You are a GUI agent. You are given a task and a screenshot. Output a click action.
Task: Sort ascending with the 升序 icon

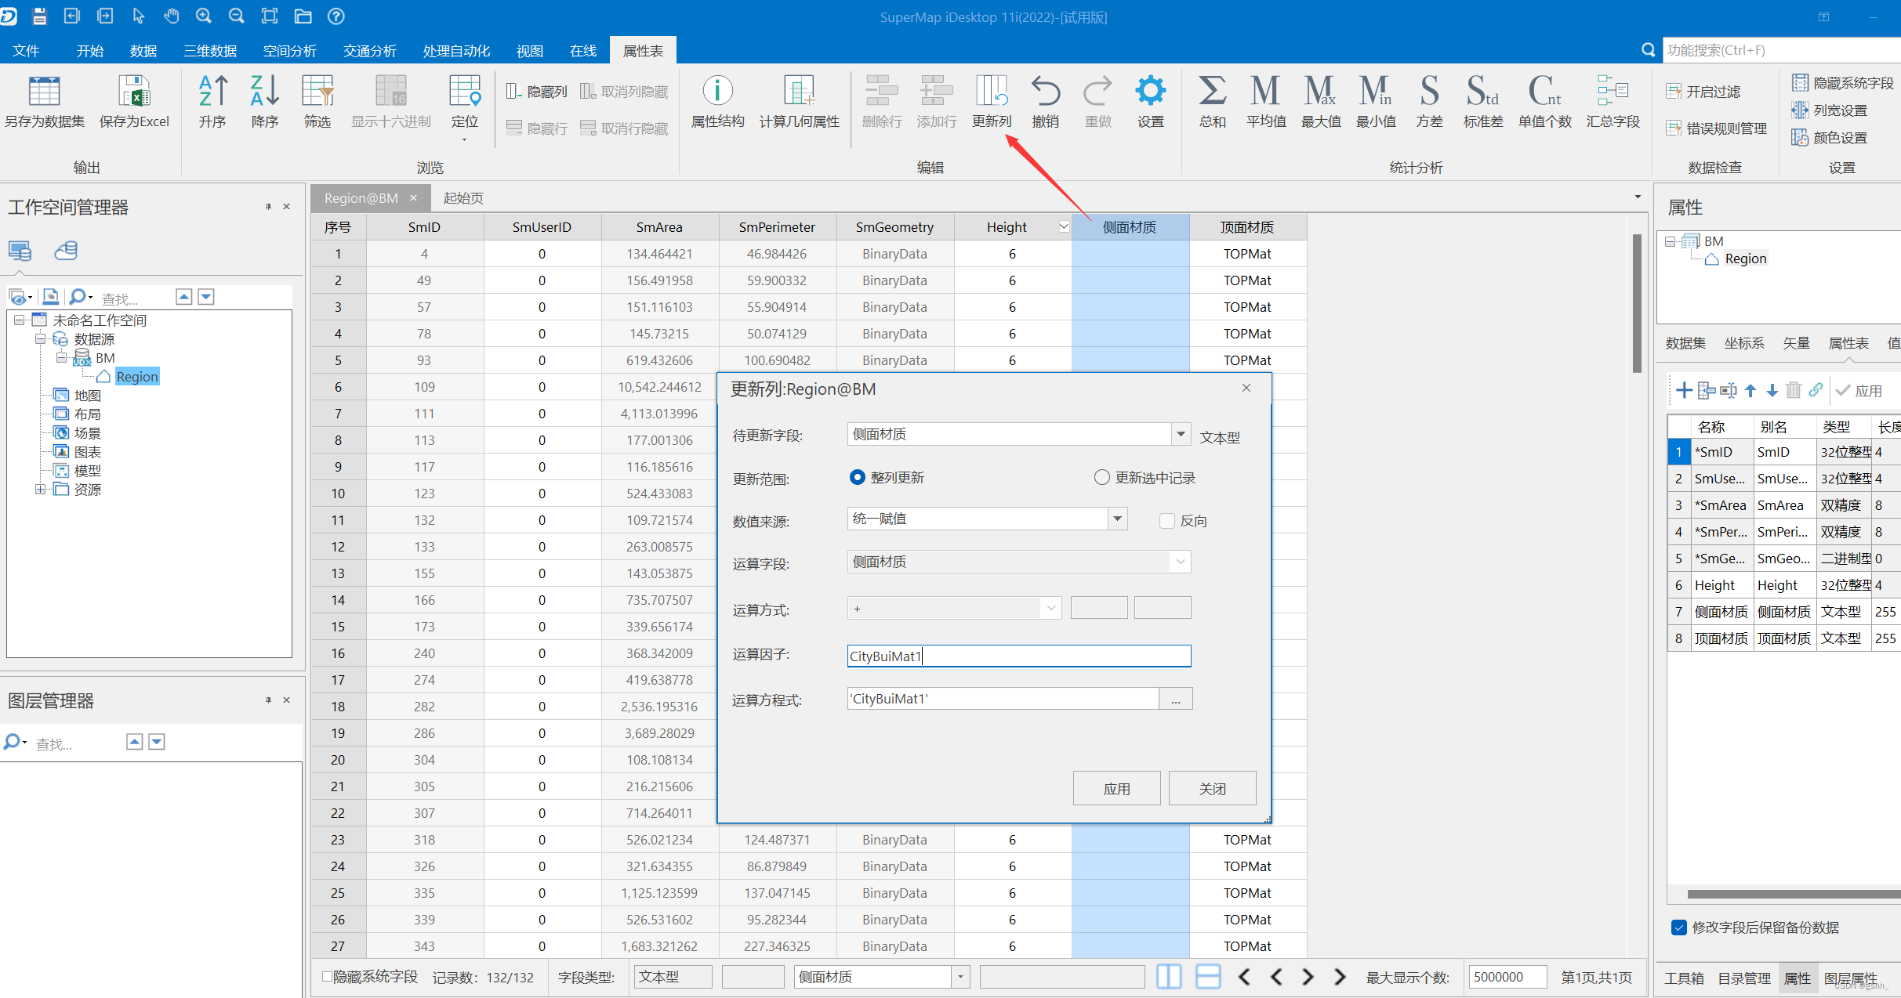(212, 92)
